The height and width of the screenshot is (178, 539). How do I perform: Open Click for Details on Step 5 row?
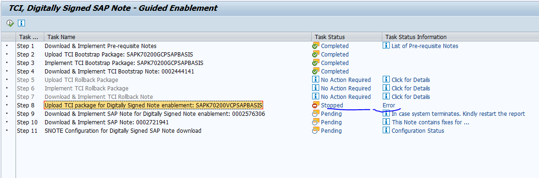click(411, 80)
